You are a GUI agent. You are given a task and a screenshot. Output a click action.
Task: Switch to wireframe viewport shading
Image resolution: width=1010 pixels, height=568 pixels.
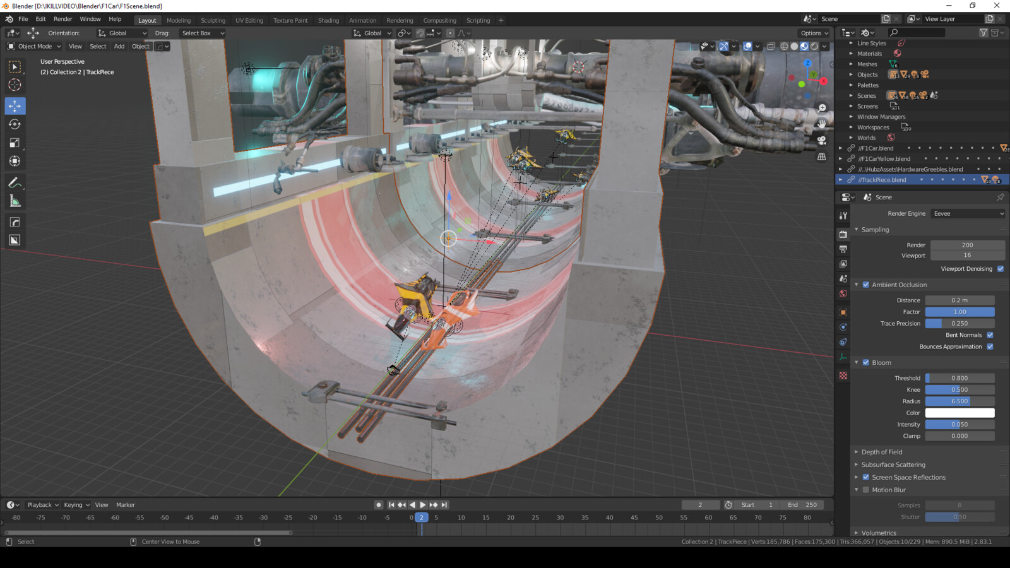pos(784,46)
